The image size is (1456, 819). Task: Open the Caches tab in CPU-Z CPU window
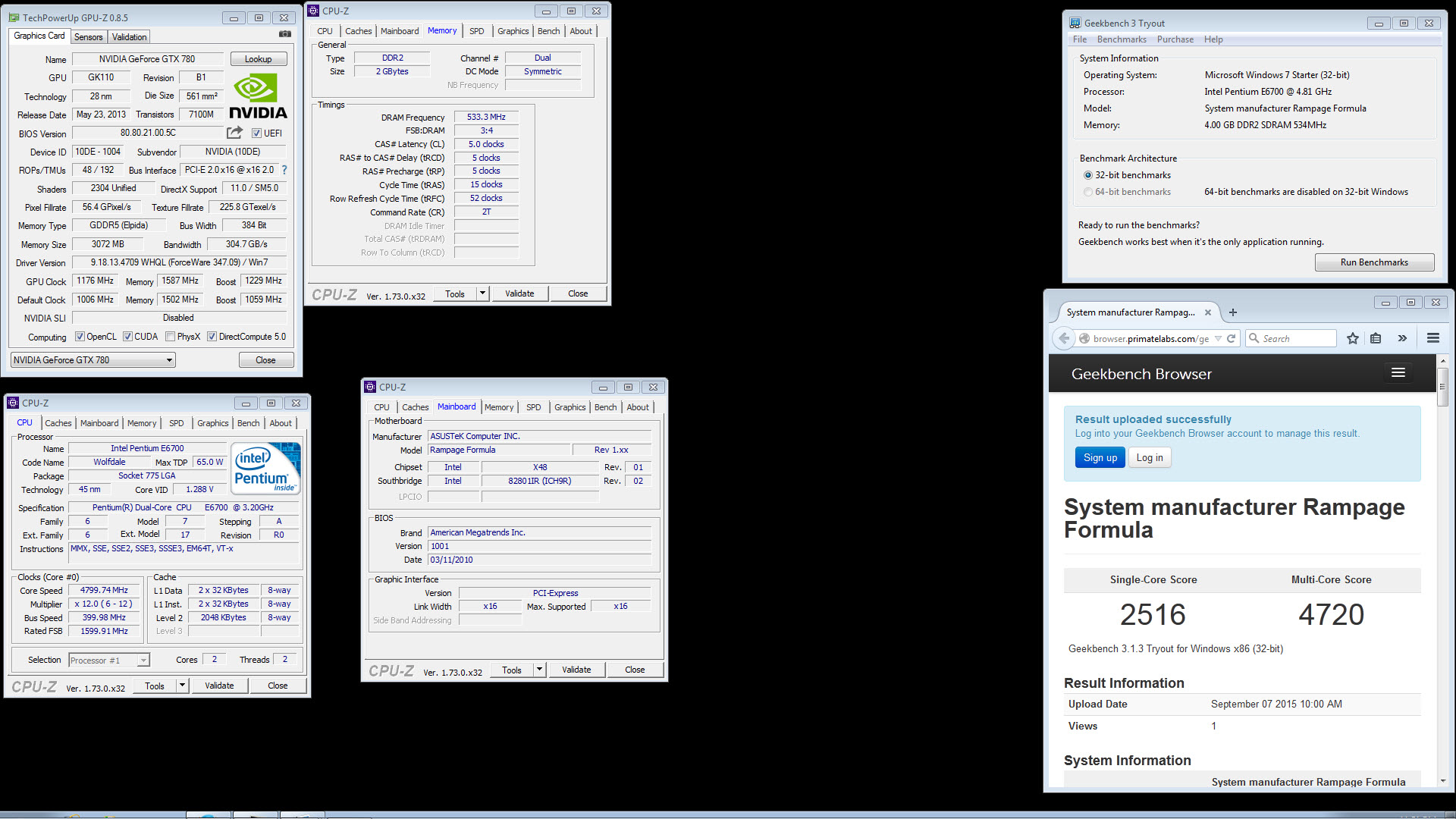[58, 423]
